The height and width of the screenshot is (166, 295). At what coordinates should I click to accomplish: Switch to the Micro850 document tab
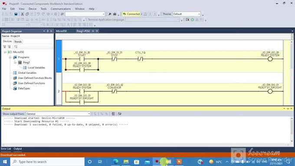61,31
